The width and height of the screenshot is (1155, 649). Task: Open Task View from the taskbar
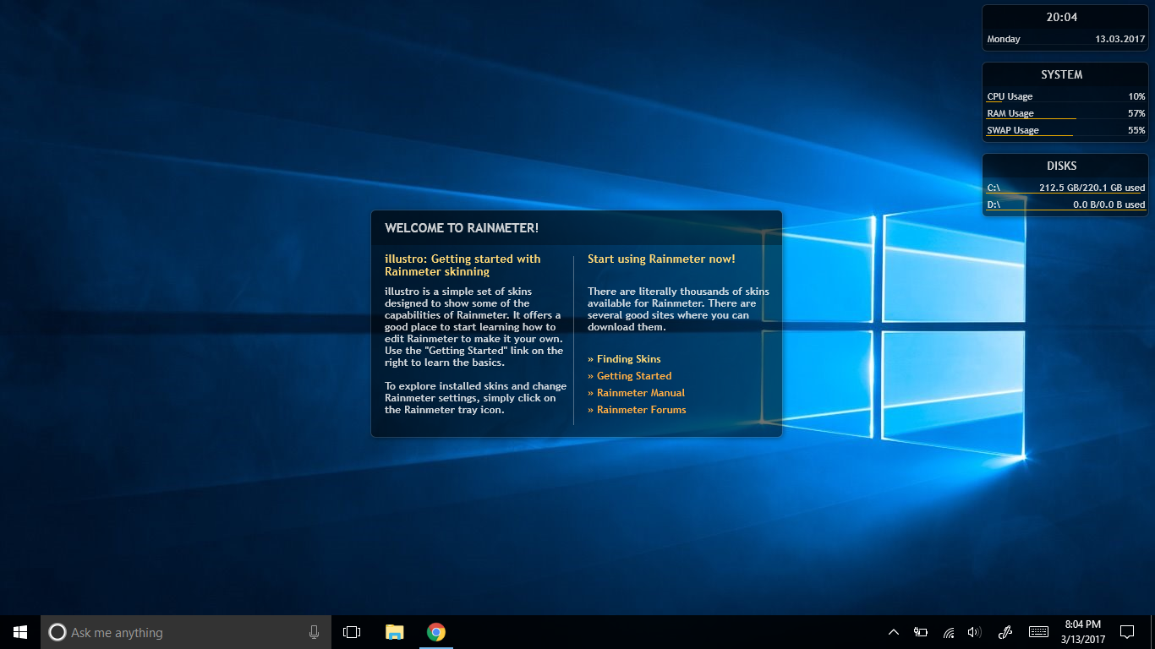pyautogui.click(x=352, y=632)
